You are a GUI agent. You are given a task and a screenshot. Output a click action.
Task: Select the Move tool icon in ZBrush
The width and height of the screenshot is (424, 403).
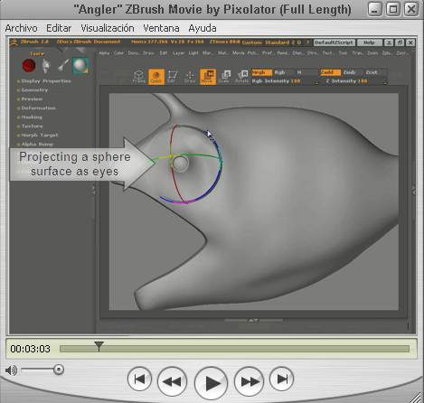pyautogui.click(x=208, y=77)
